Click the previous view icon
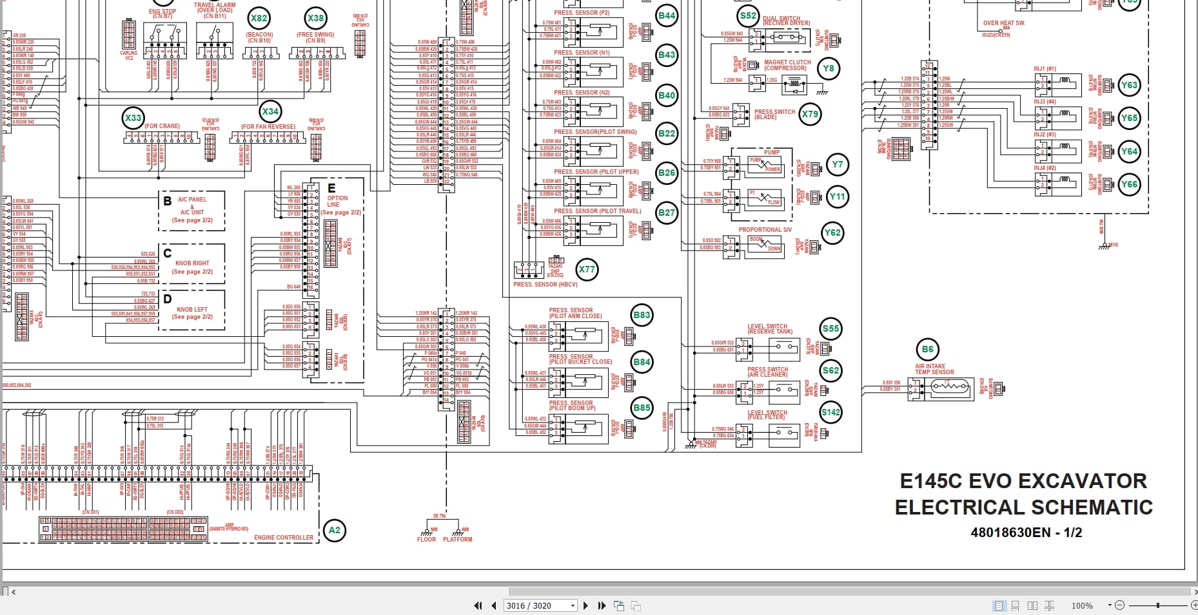 click(619, 605)
